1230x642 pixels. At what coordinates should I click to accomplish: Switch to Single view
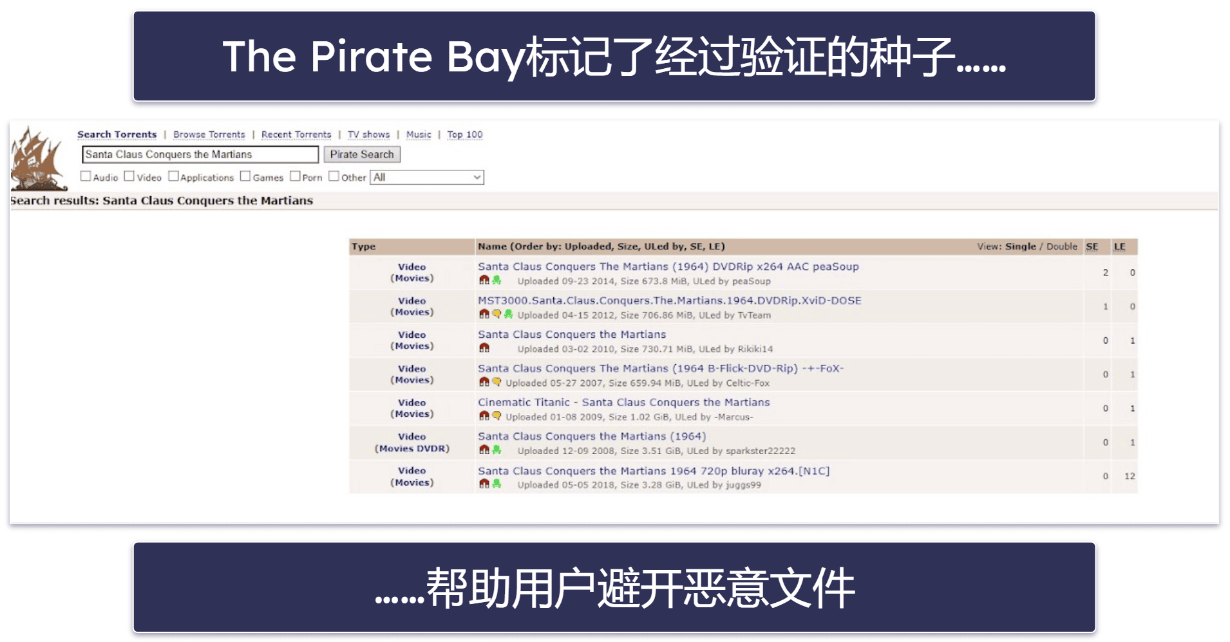1021,246
